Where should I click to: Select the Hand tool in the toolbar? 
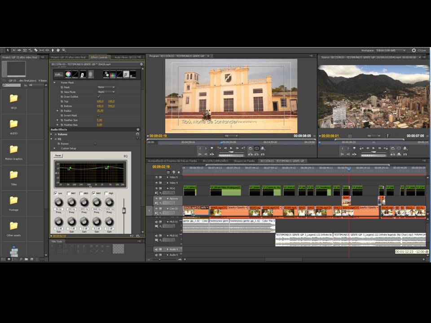click(58, 50)
